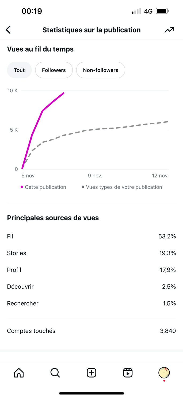Screen dimensions: 183x398
Task: Open the profile avatar tab
Action: coord(164,373)
